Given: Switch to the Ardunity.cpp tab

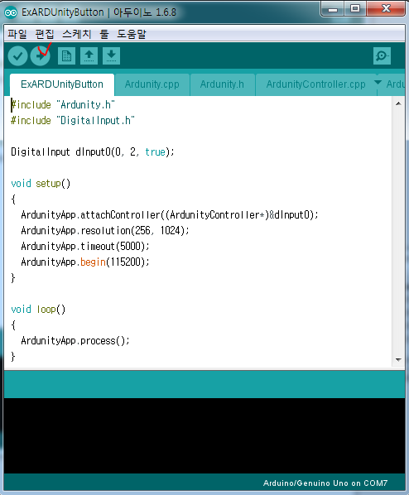Looking at the screenshot, I should click(152, 84).
